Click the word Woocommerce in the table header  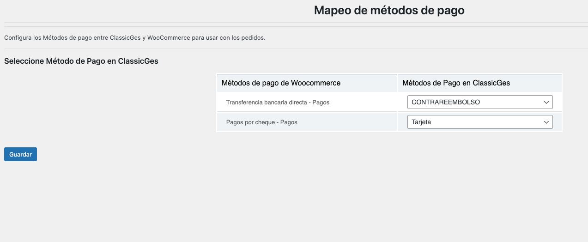coord(316,83)
